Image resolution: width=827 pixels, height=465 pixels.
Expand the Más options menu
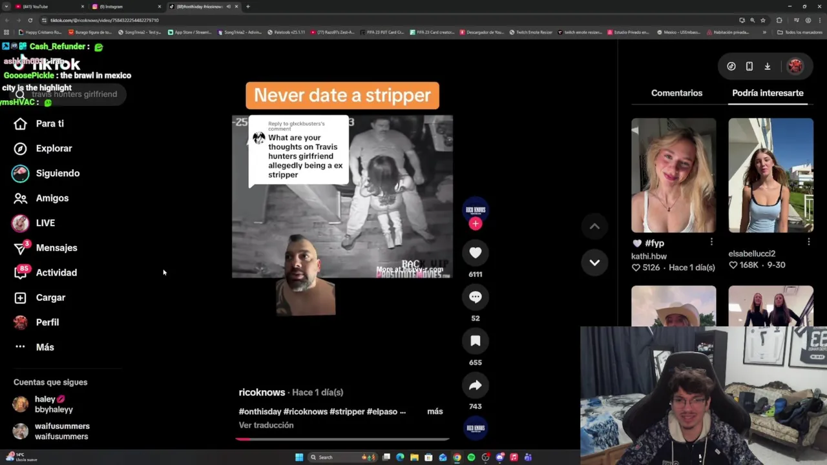coord(34,347)
